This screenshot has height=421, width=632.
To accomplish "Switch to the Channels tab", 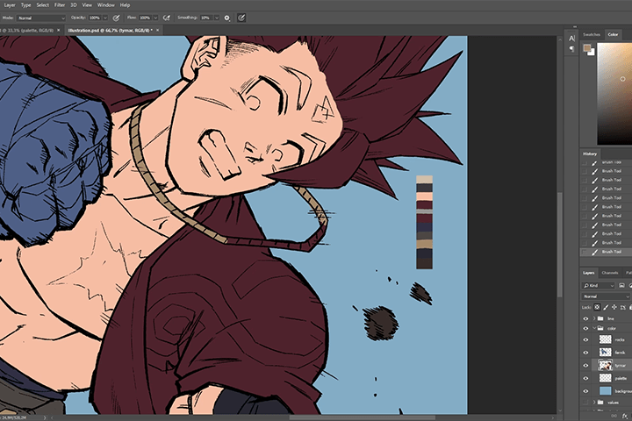I will coord(610,273).
